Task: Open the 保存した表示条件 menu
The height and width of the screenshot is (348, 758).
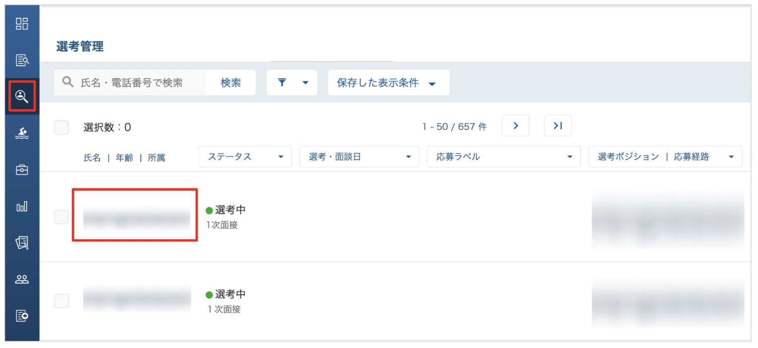Action: 389,83
